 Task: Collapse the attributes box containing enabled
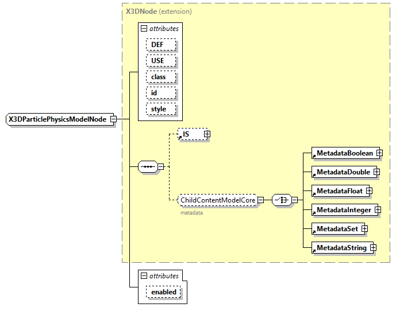coord(144,275)
